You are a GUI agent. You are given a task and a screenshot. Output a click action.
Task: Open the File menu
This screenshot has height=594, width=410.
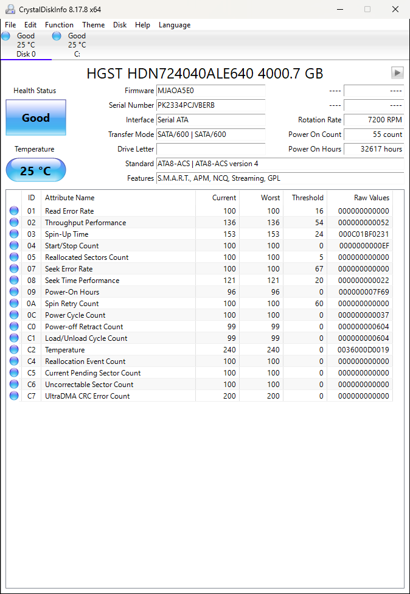10,25
